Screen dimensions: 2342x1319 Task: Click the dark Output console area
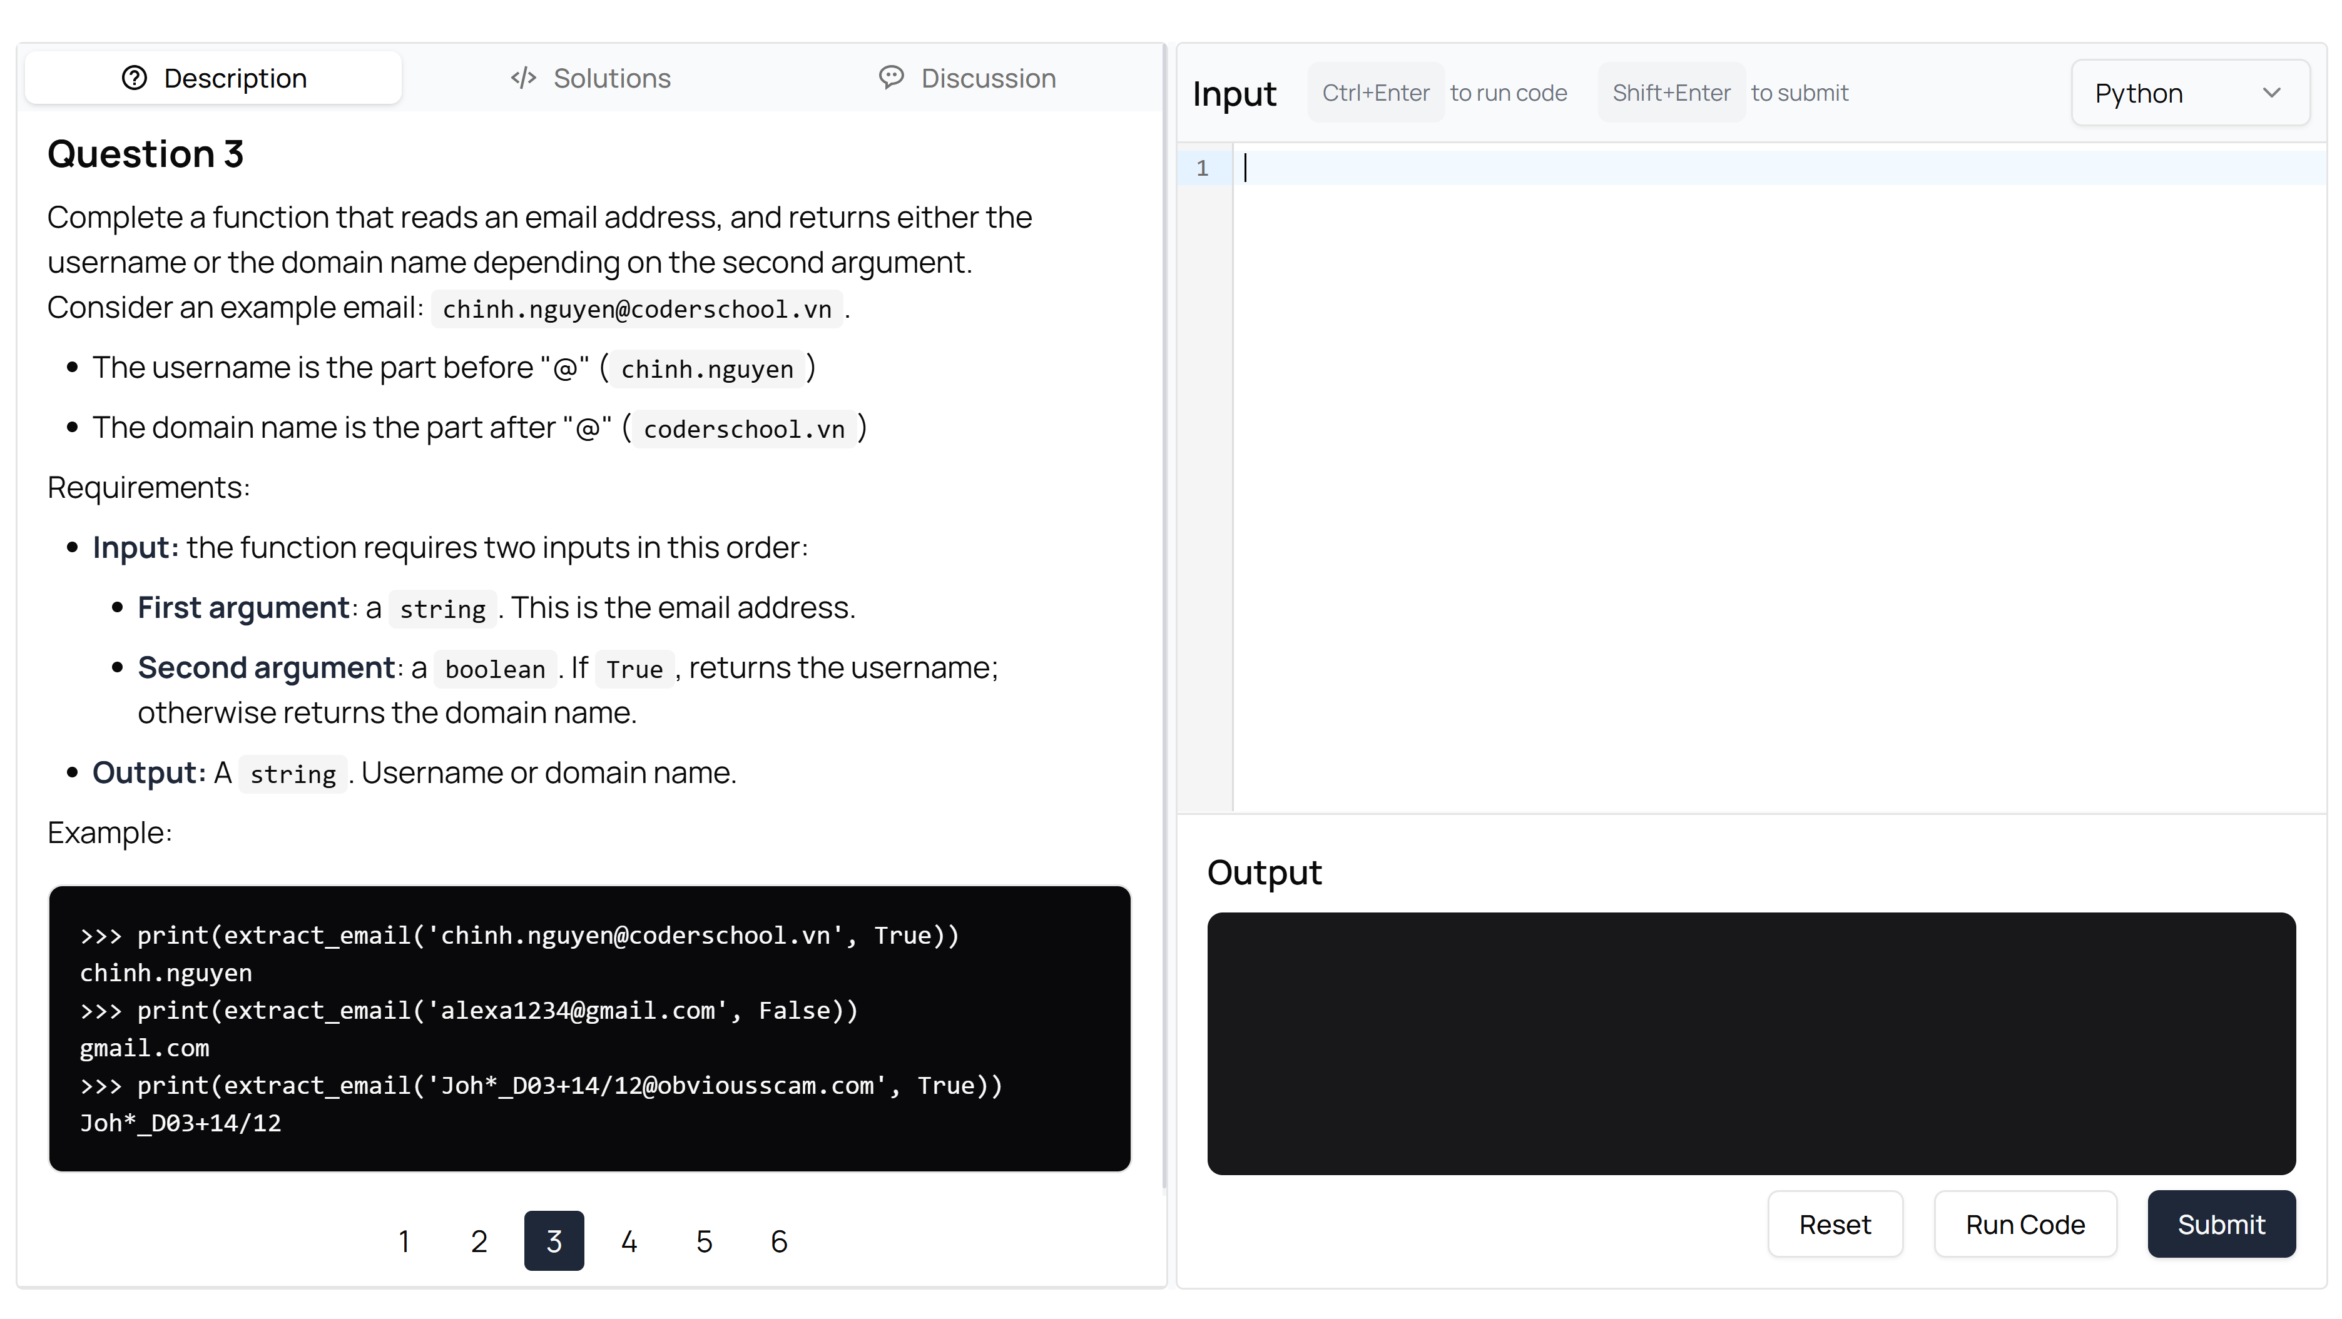click(1751, 1044)
